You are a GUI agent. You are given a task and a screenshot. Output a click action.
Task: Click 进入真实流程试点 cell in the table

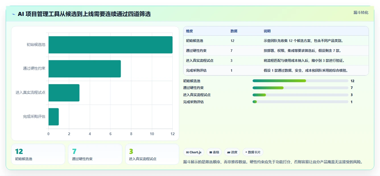click(200, 61)
